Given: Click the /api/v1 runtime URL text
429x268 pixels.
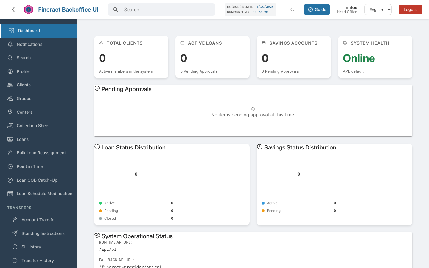Looking at the screenshot, I should point(108,250).
